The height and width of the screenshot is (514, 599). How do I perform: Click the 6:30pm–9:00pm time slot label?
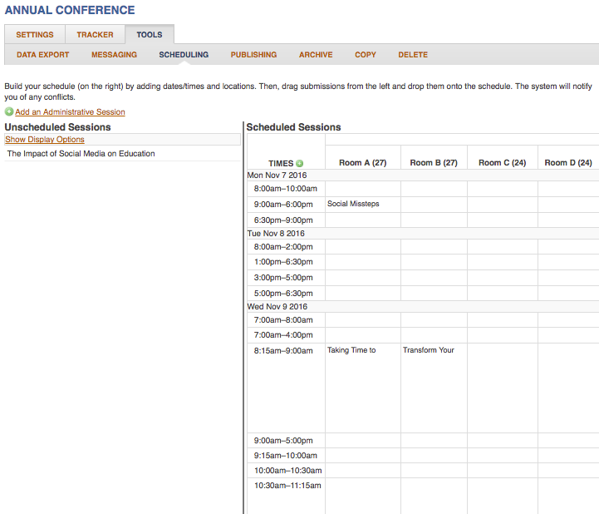click(x=283, y=220)
